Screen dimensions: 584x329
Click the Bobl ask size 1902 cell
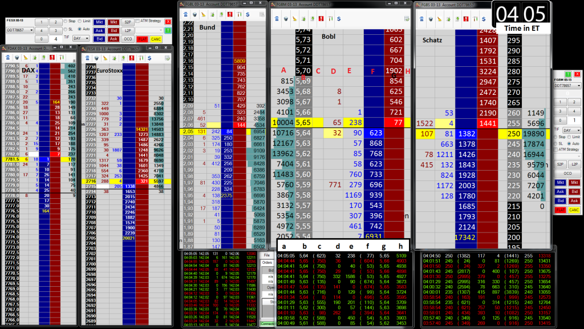(x=394, y=71)
